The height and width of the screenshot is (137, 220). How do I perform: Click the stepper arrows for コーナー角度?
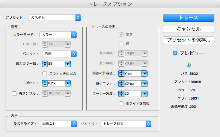coord(121,94)
